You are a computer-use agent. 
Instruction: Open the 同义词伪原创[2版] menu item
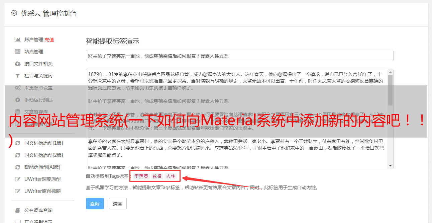43,155
